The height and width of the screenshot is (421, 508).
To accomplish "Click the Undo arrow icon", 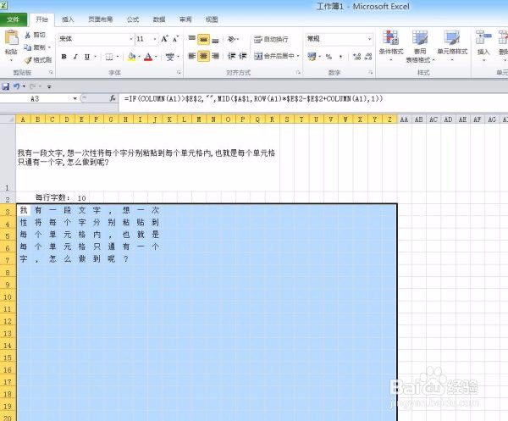I will (16, 86).
